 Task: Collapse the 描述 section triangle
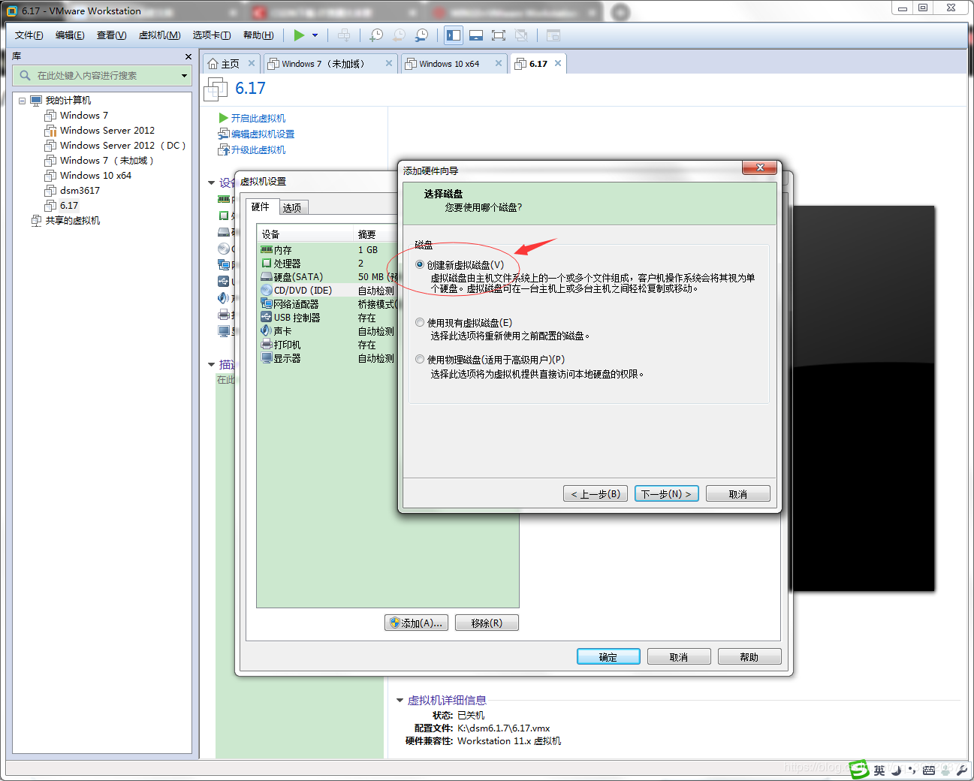pos(212,364)
